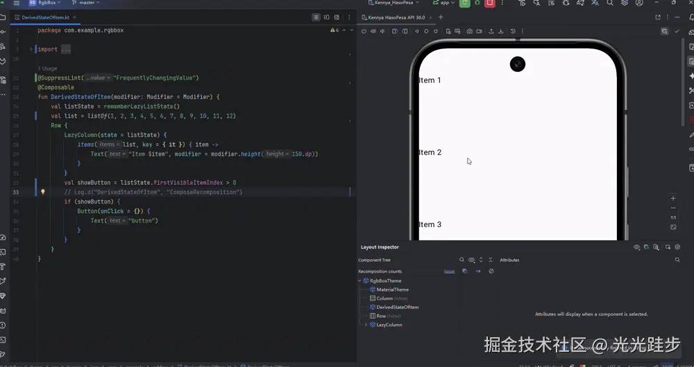
Task: Click Item 3 in the emulator screen
Action: 430,224
